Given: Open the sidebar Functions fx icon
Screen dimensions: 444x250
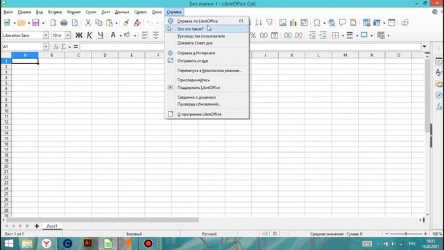Looking at the screenshot, I should (438, 106).
